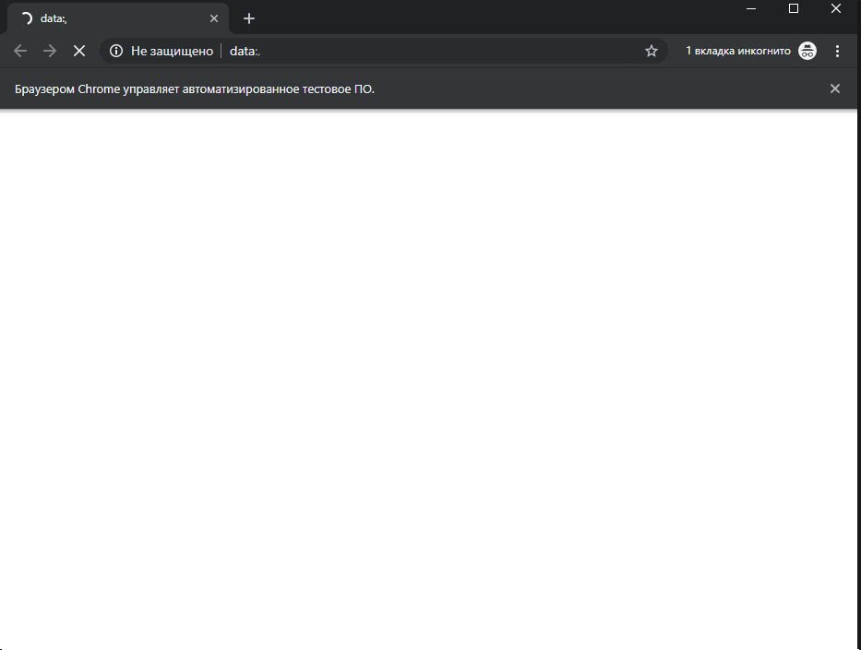This screenshot has height=650, width=861.
Task: Bookmark this page with the star icon
Action: (652, 52)
